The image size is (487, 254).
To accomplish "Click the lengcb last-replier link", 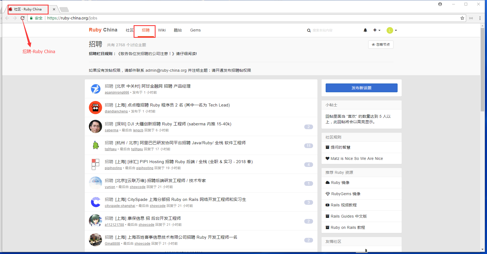I will [x=138, y=130].
